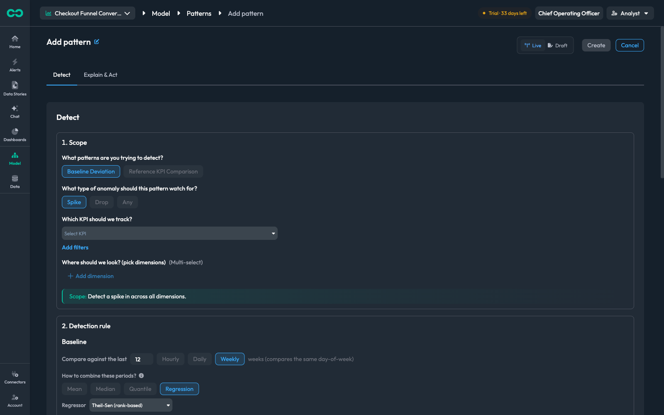Switch to the Explain & Act tab
664x415 pixels.
point(100,75)
